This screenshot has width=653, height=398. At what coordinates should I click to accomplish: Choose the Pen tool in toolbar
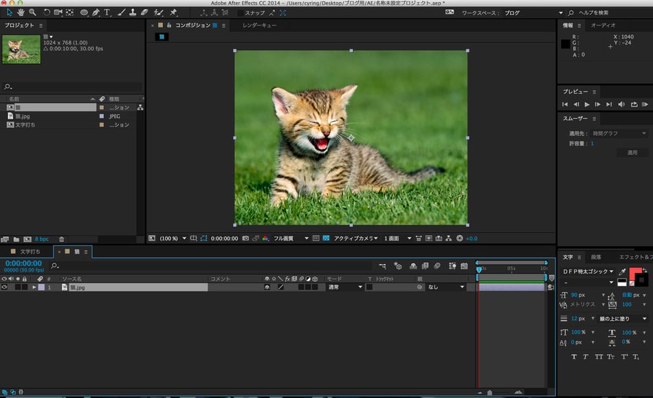click(96, 12)
